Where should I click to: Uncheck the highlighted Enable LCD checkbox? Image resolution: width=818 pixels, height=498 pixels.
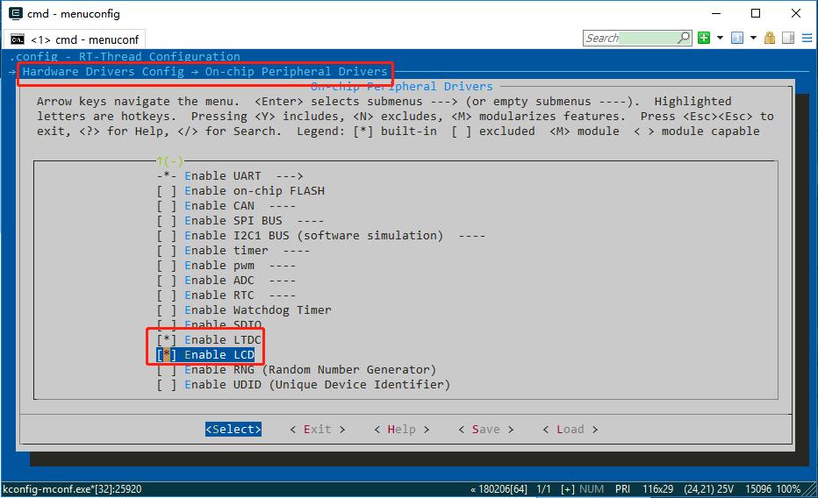tap(167, 355)
